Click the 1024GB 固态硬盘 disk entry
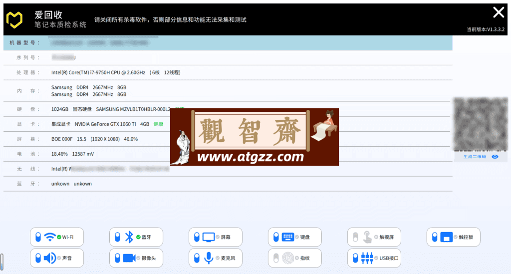This screenshot has width=511, height=274. (x=110, y=109)
